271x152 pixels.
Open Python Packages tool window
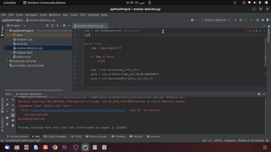point(55,136)
